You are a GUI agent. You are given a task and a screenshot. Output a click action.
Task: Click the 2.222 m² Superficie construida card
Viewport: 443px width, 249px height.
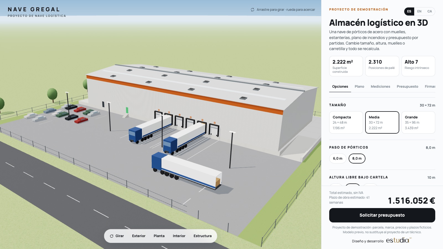346,66
